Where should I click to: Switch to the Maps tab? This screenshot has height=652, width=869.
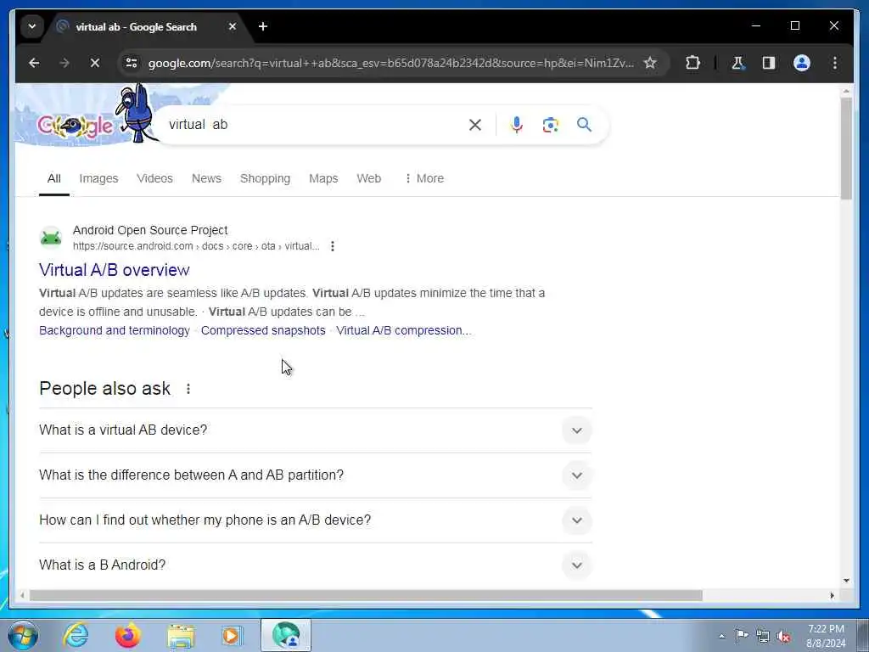pyautogui.click(x=323, y=178)
